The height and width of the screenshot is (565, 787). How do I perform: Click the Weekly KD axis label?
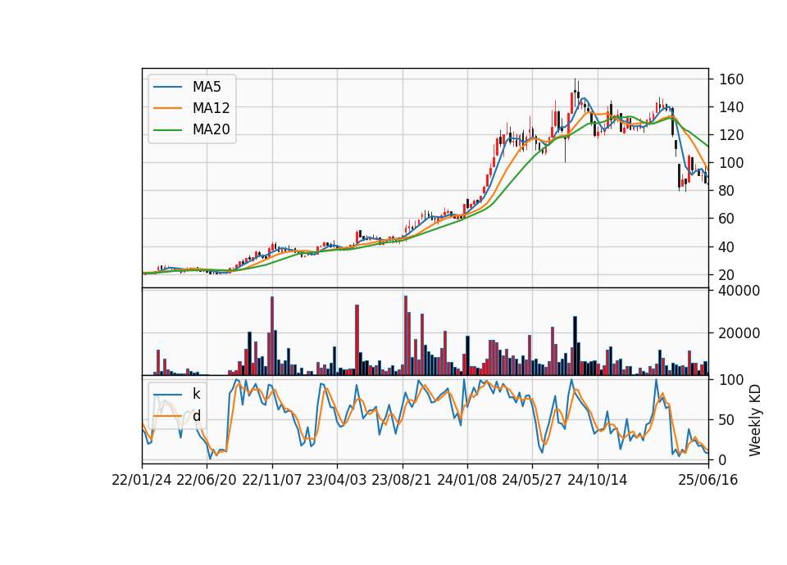pyautogui.click(x=755, y=420)
